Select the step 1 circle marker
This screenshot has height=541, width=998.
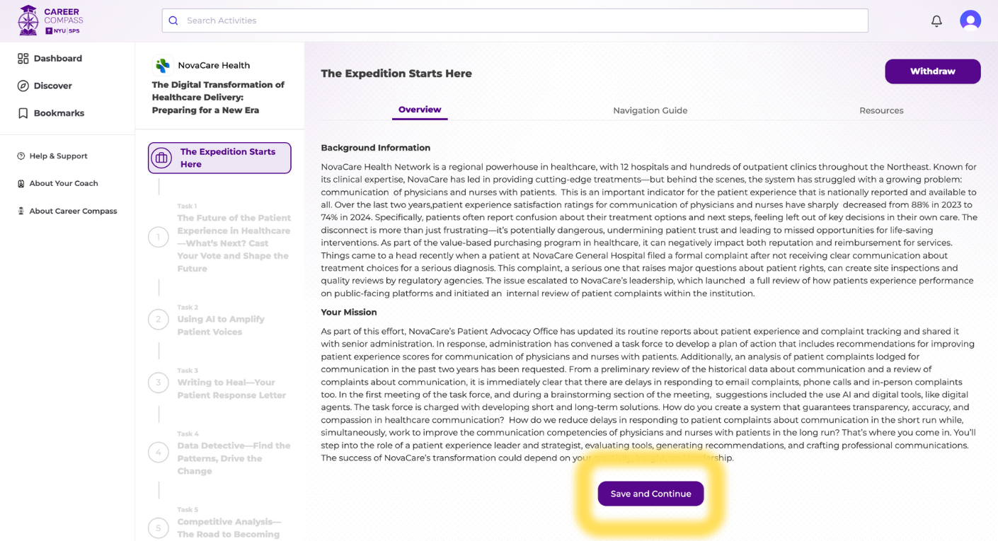click(159, 237)
